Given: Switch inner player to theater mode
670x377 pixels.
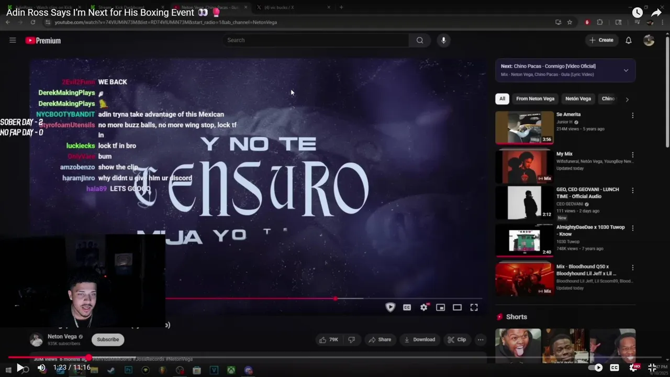Looking at the screenshot, I should [x=457, y=307].
